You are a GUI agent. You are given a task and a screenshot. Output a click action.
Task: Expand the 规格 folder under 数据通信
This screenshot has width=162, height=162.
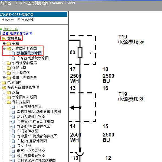[x=4, y=43]
